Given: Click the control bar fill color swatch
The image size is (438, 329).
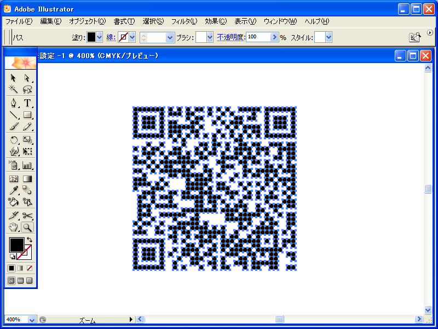Looking at the screenshot, I should [x=91, y=37].
